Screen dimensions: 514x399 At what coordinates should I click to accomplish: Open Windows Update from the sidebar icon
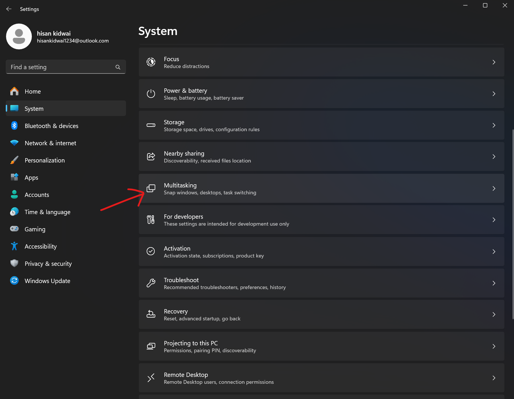(14, 281)
